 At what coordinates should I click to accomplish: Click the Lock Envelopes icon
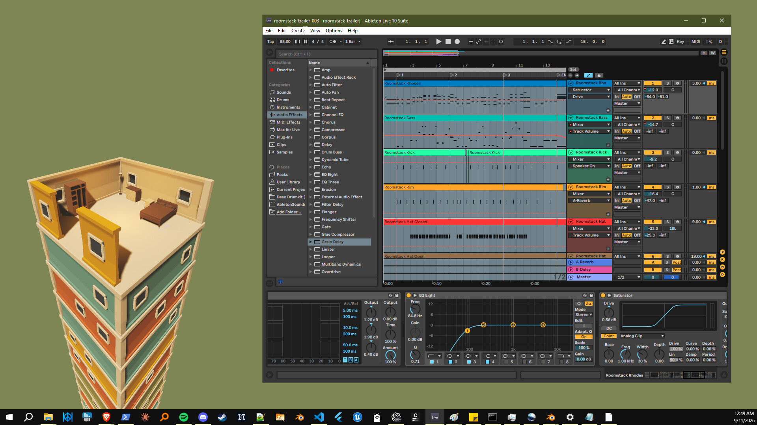tap(599, 76)
